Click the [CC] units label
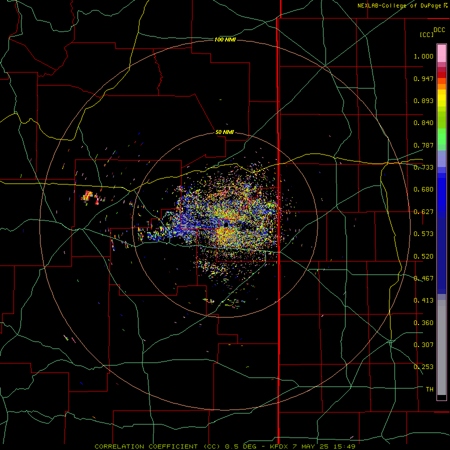Screen dimensions: 450x450 [427, 34]
